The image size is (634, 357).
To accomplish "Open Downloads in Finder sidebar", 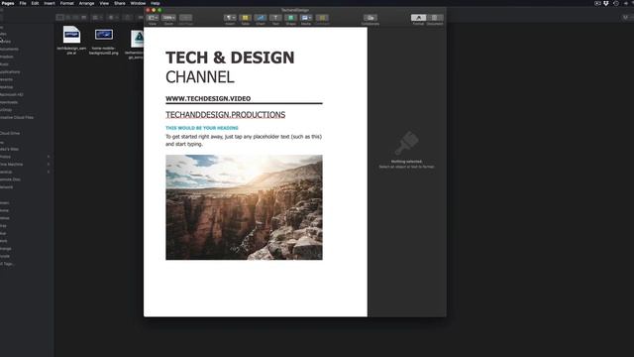I will click(9, 102).
